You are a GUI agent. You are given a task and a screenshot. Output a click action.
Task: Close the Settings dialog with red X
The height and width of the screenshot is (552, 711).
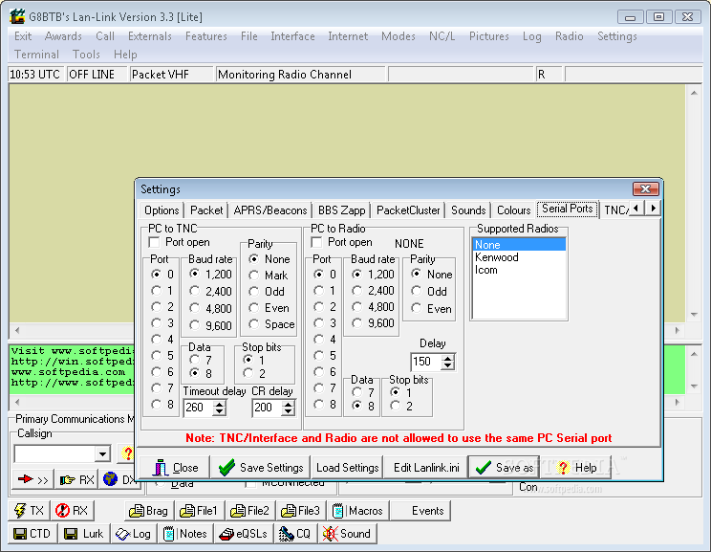click(x=645, y=188)
